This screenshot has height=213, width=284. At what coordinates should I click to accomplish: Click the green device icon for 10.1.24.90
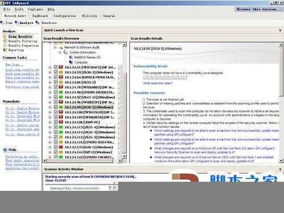[x=61, y=92]
